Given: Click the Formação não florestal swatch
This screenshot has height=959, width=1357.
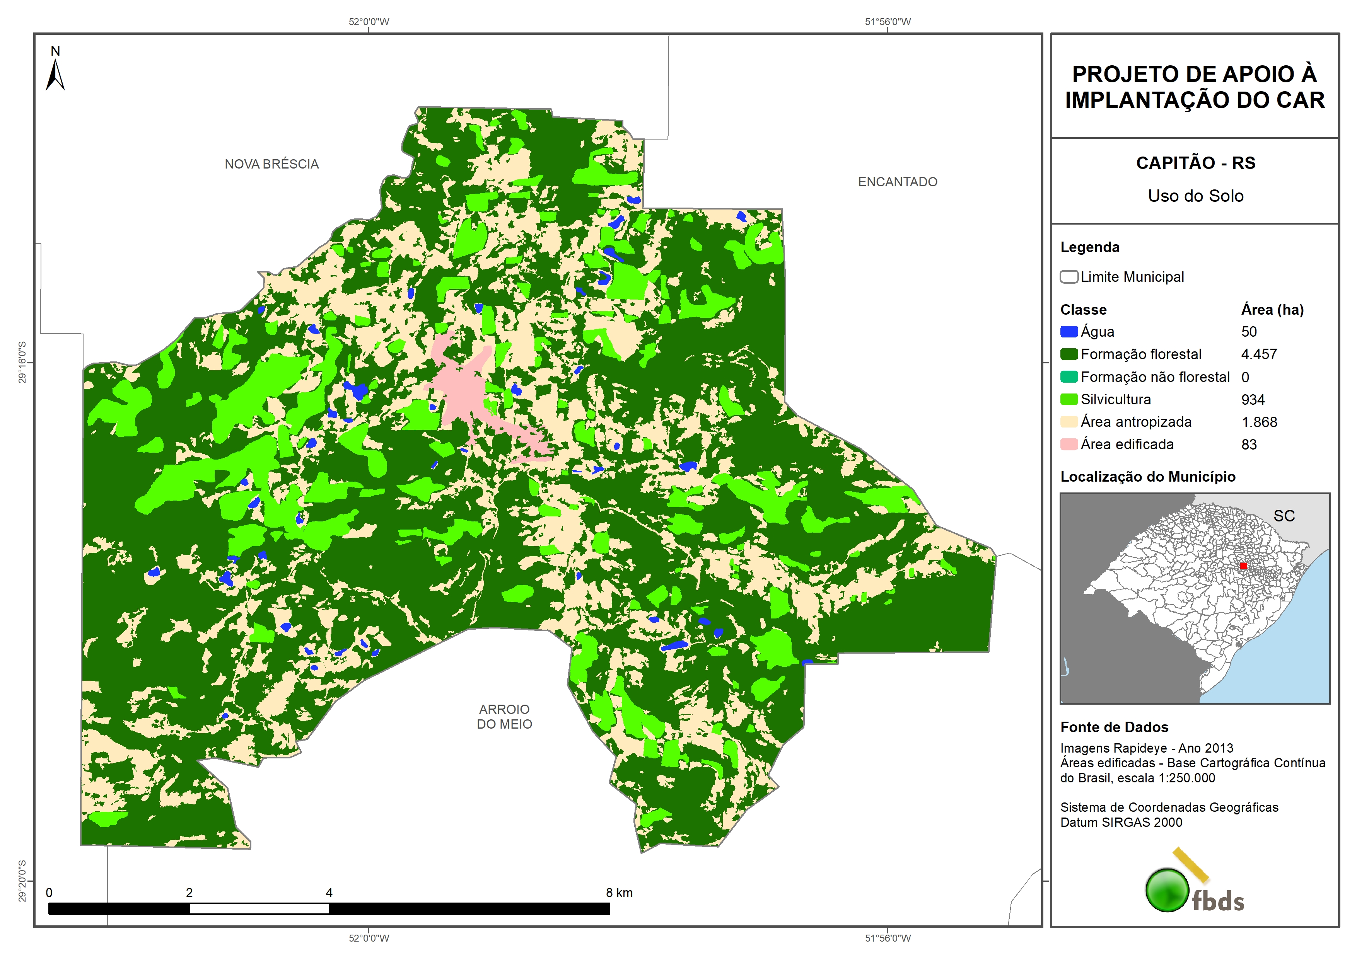Looking at the screenshot, I should [1069, 377].
